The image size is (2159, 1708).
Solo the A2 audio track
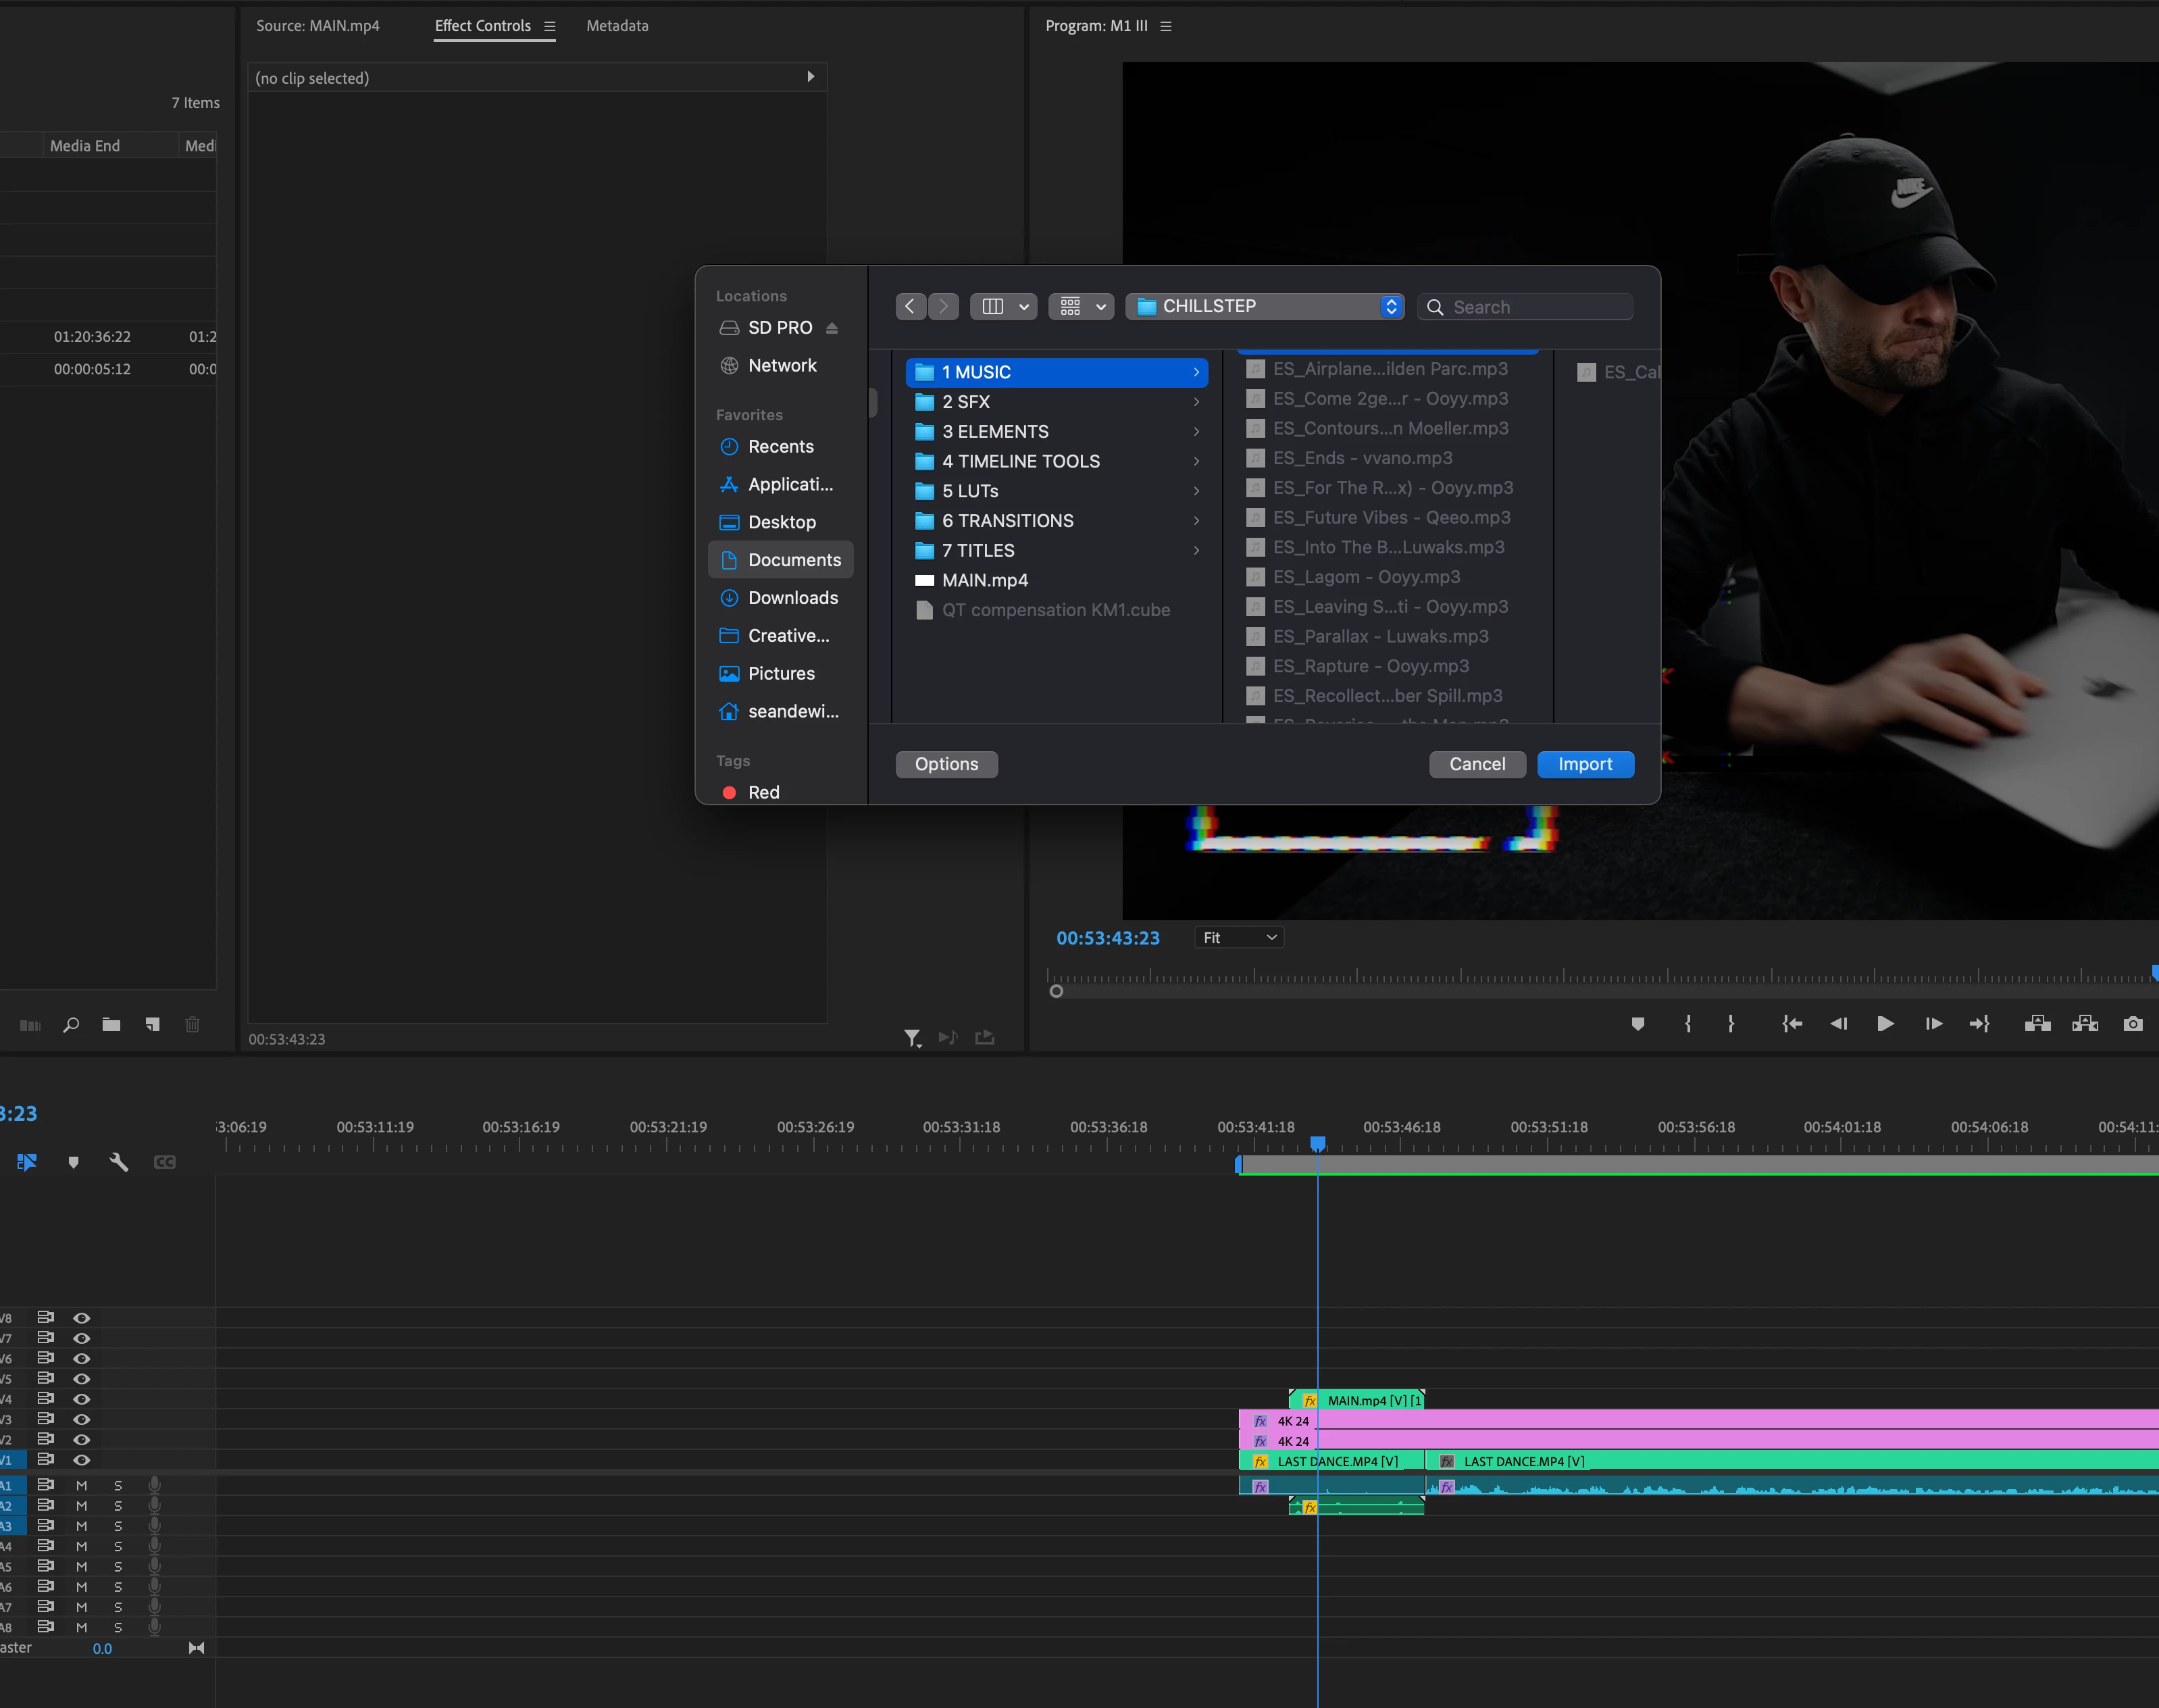click(118, 1506)
